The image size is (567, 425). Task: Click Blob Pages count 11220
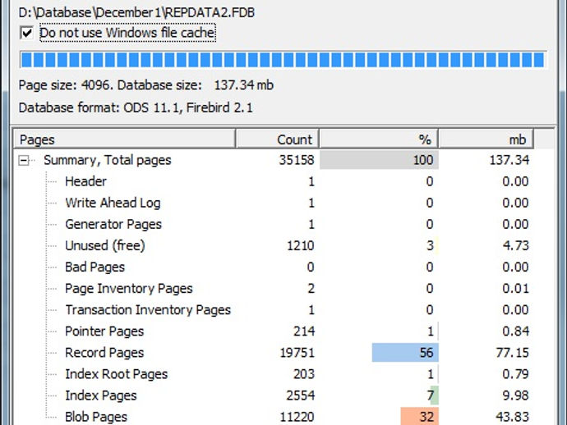[x=297, y=417]
